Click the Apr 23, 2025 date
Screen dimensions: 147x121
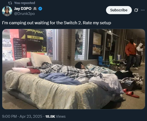point(31,116)
